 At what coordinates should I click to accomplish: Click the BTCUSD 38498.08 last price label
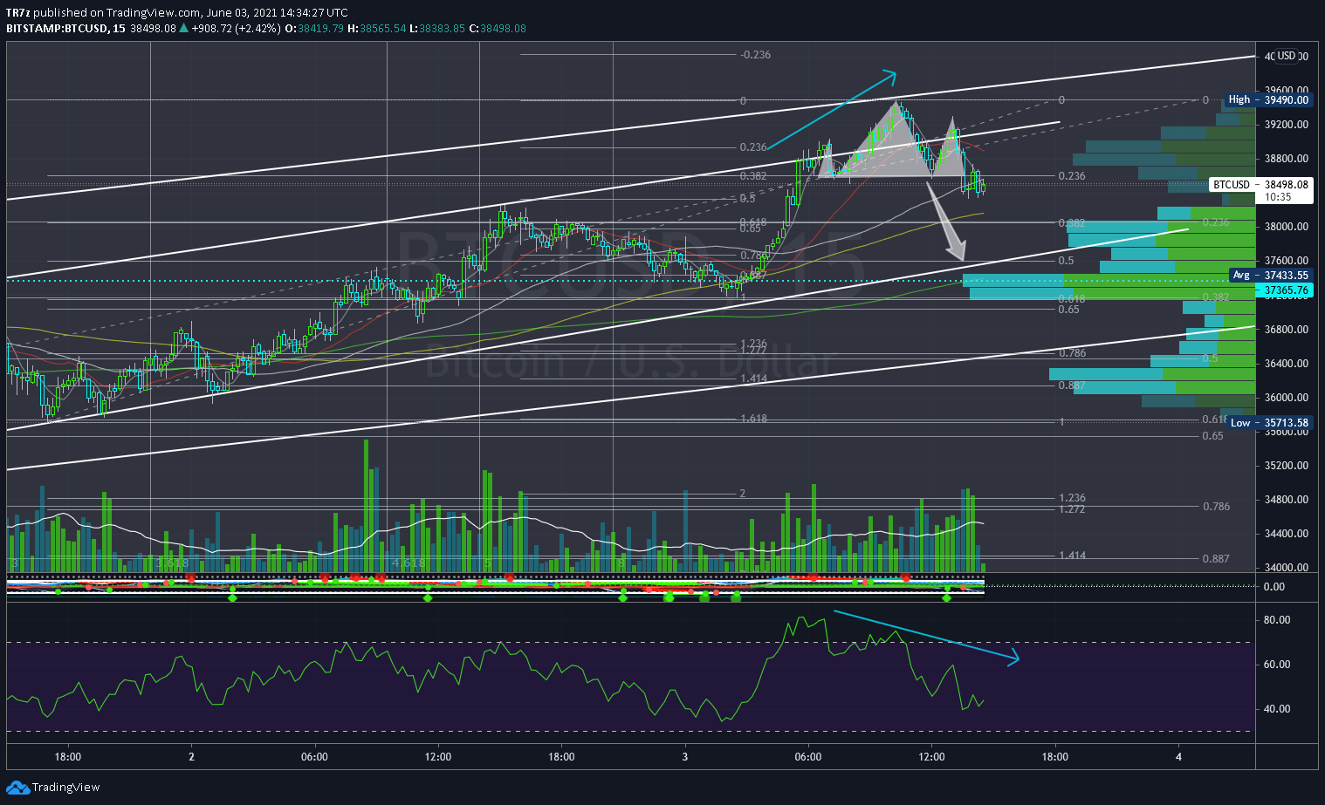click(1261, 185)
